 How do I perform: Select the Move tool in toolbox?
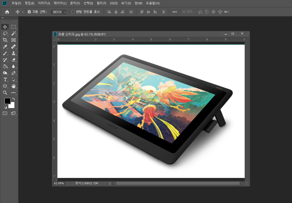5,27
